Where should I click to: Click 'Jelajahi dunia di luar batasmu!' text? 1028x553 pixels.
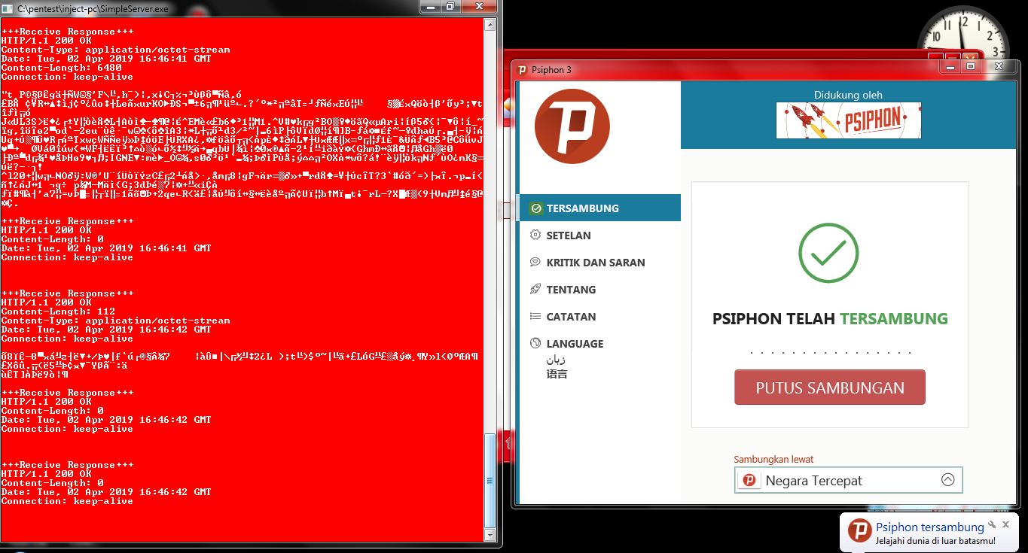[x=935, y=540]
